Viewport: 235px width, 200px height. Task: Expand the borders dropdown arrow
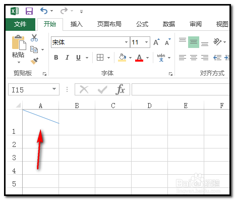coord(109,58)
